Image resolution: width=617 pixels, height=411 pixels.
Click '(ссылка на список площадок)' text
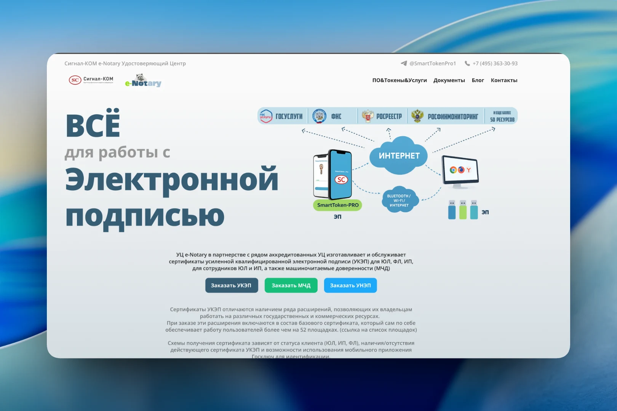click(378, 330)
